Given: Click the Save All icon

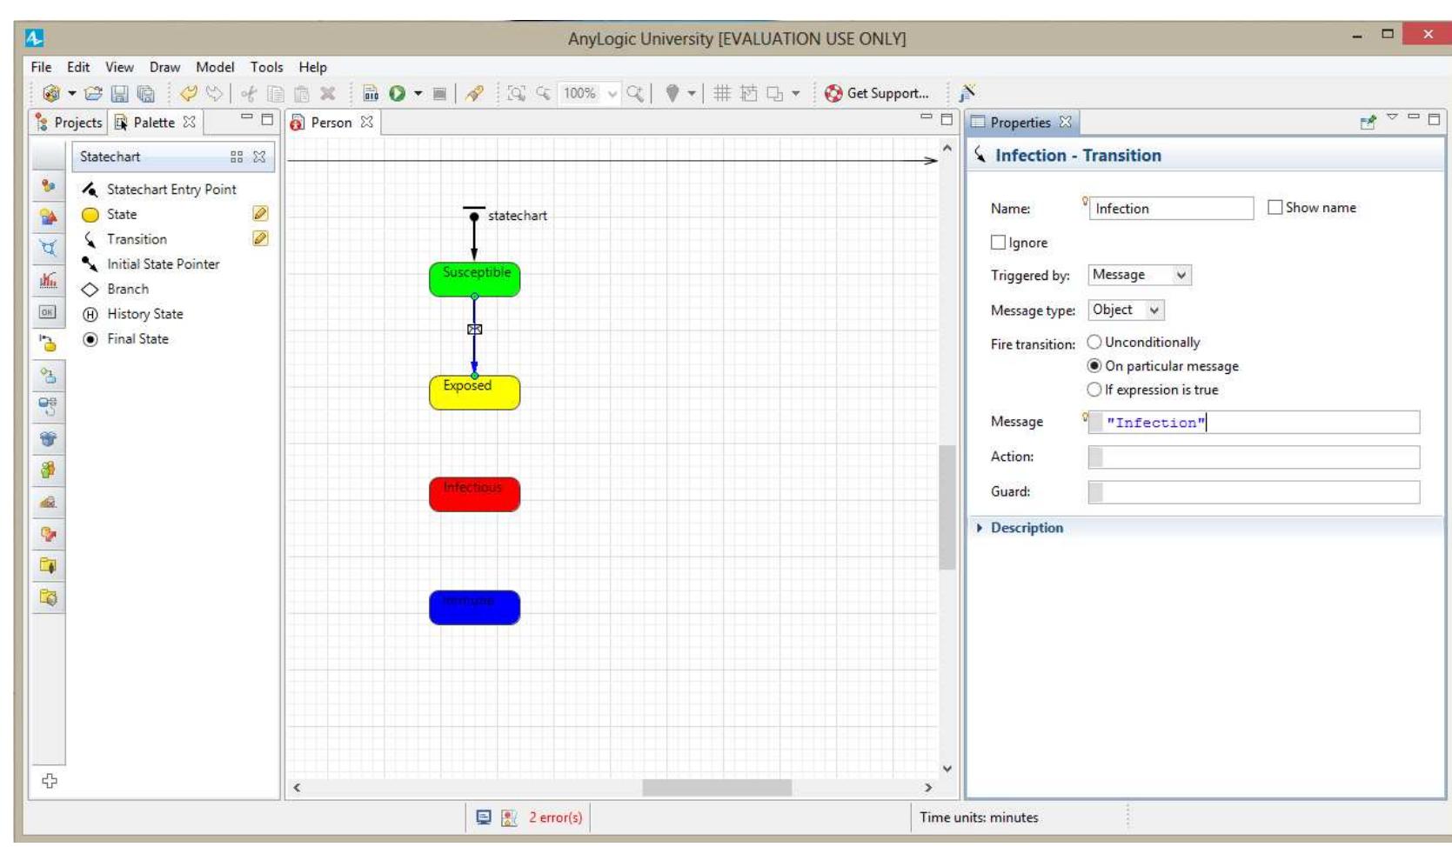Looking at the screenshot, I should pos(146,93).
